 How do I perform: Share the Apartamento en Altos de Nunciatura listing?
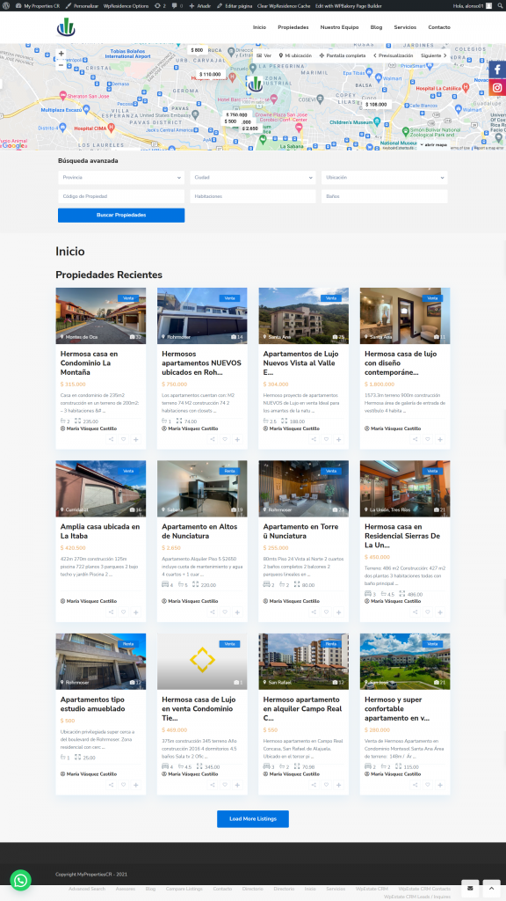(x=213, y=612)
